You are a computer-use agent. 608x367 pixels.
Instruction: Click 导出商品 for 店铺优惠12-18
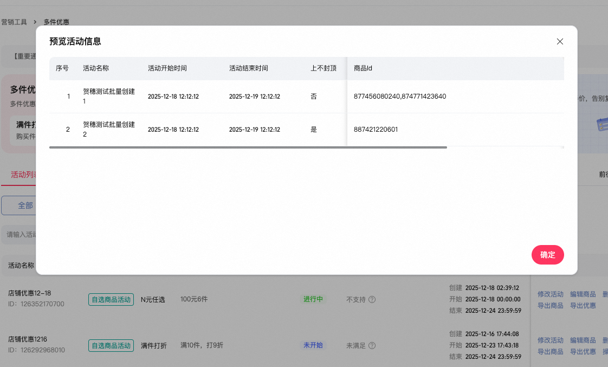550,306
